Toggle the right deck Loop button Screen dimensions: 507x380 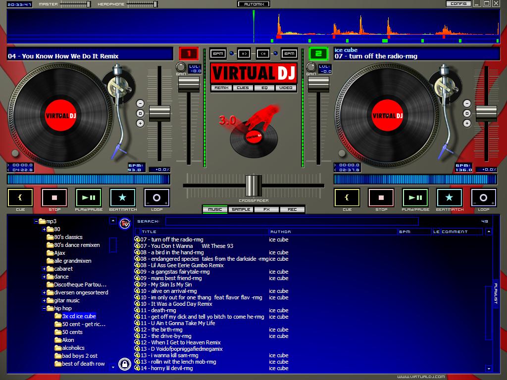tap(484, 197)
